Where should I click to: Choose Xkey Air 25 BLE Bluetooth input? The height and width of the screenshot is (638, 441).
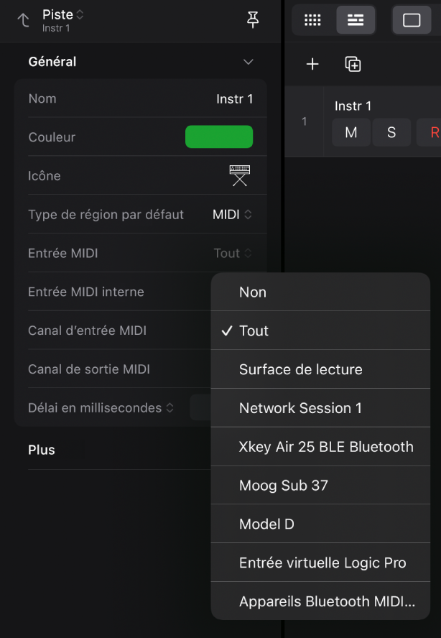(326, 447)
